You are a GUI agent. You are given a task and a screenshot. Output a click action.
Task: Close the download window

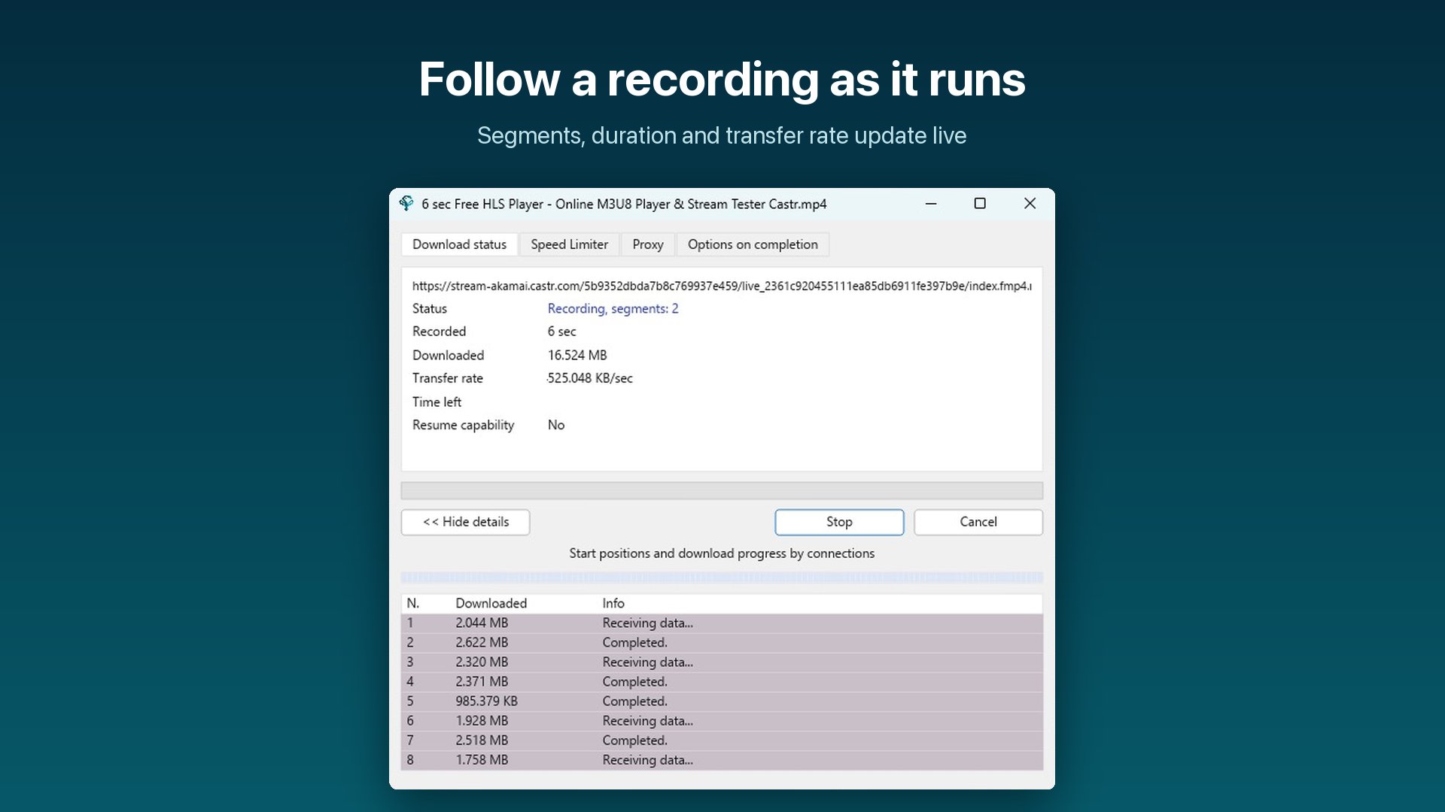[x=1030, y=204]
